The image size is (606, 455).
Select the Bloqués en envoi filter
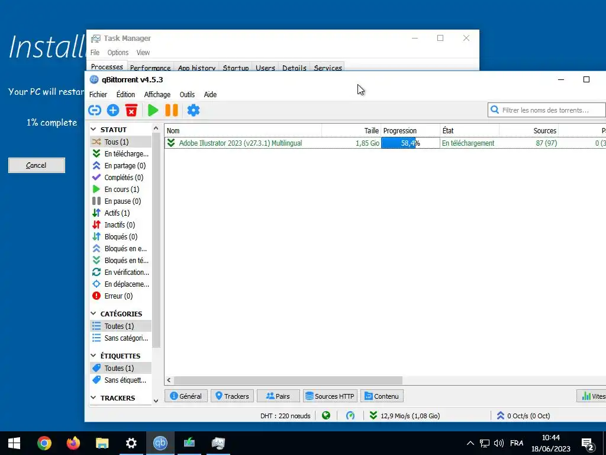121,248
